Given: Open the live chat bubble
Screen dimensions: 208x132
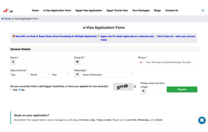Looking at the screenshot, I should pyautogui.click(x=202, y=120).
